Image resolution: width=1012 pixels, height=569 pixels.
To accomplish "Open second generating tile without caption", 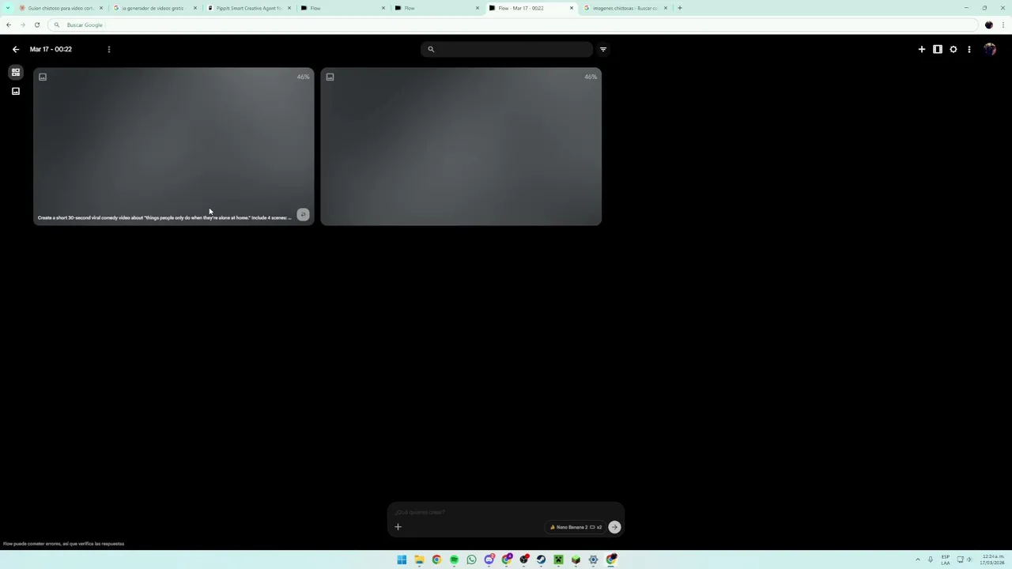I will [461, 146].
